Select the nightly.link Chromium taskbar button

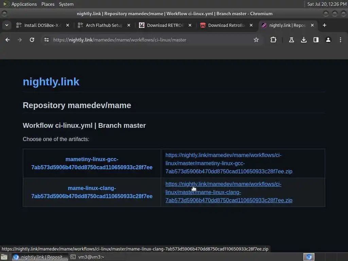(40, 257)
